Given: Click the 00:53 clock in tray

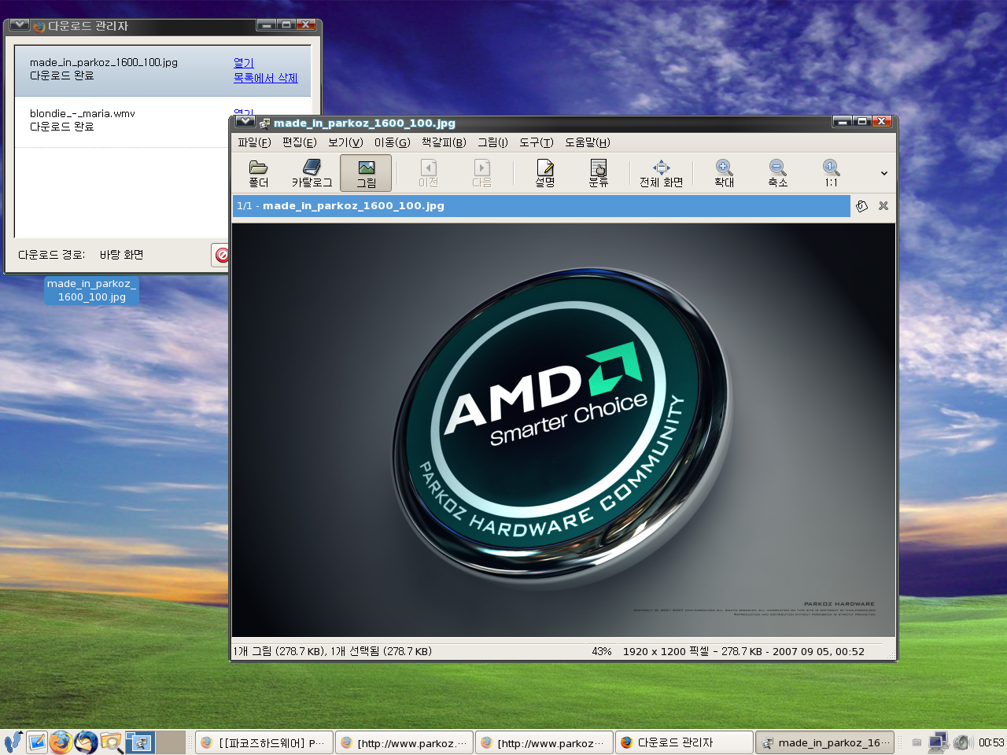Looking at the screenshot, I should click(x=991, y=742).
